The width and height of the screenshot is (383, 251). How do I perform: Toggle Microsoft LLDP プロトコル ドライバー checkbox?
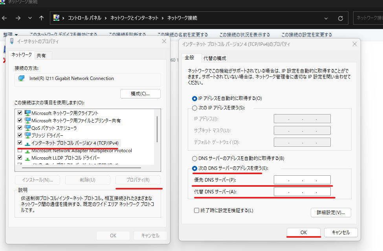point(20,158)
